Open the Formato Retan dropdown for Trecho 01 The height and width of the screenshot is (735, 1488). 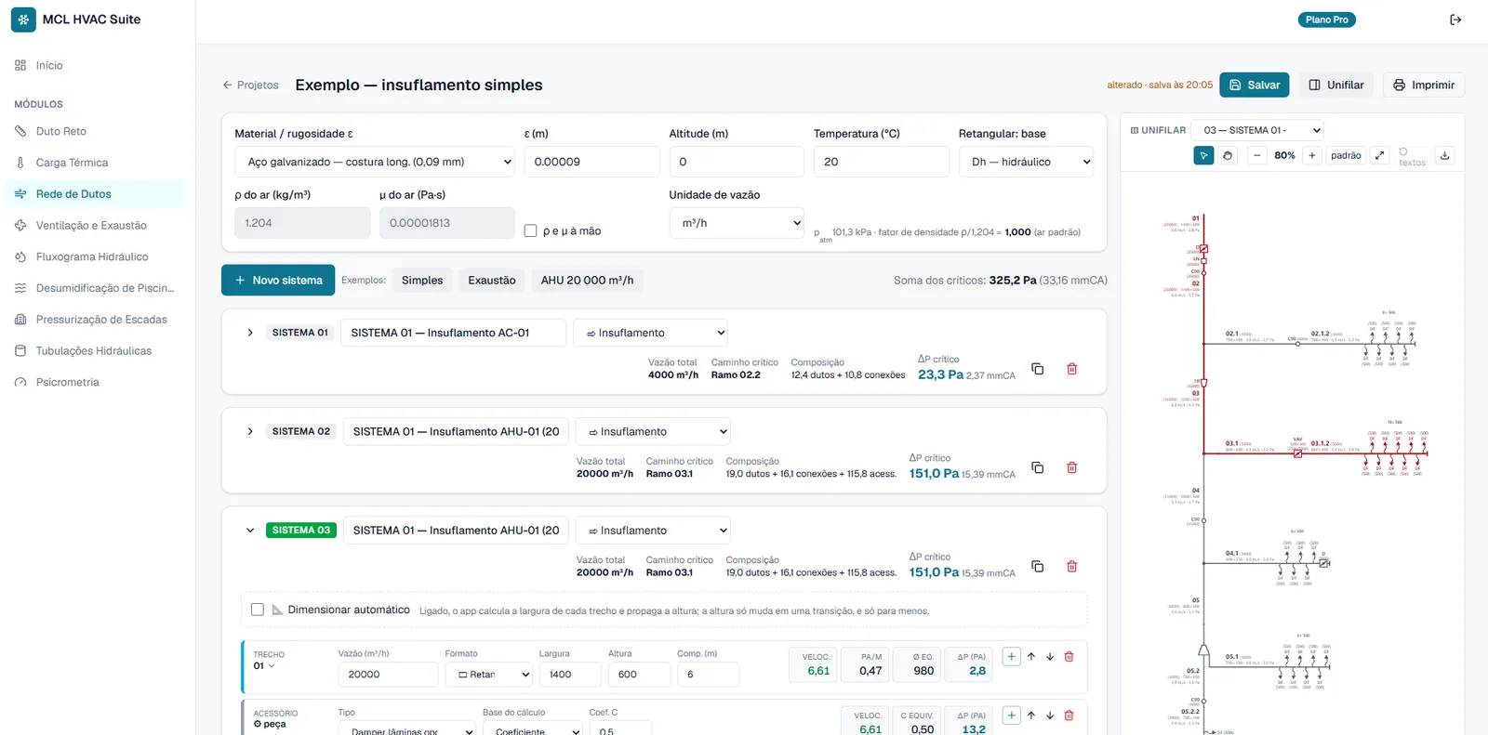(x=488, y=675)
